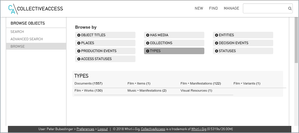Click the Logout link in footer
The height and width of the screenshot is (133, 299).
(103, 129)
